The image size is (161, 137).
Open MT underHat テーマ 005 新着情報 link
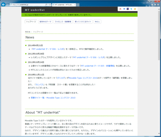[x=98, y=66]
